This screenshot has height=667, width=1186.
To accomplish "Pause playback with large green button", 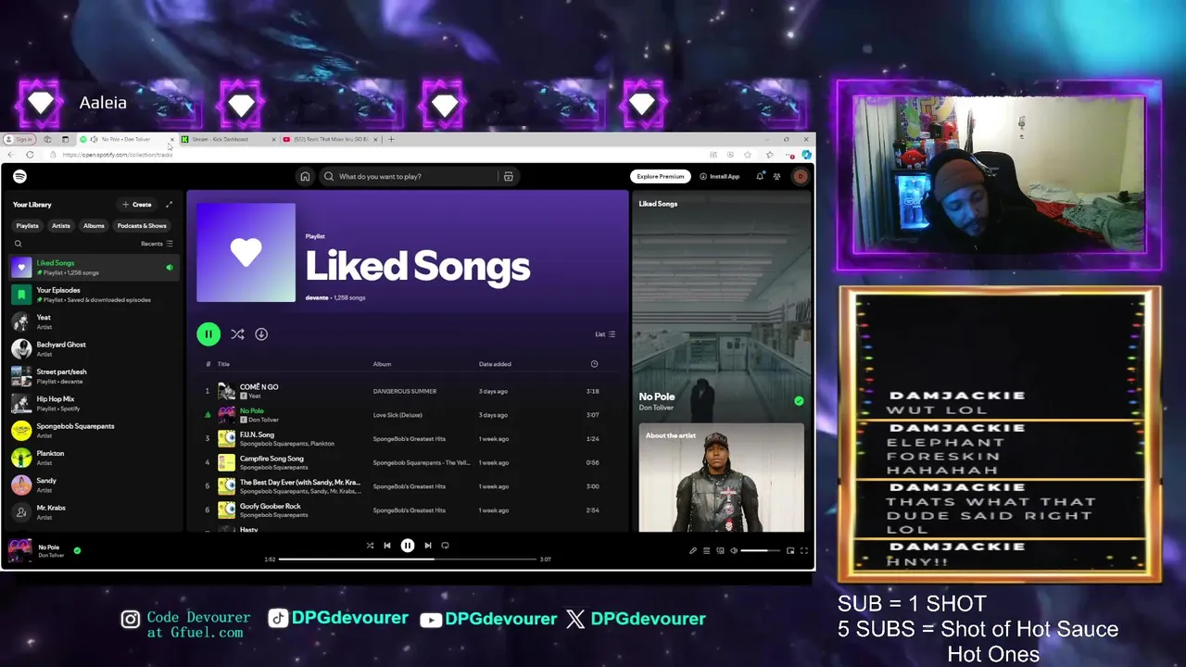I will (208, 333).
